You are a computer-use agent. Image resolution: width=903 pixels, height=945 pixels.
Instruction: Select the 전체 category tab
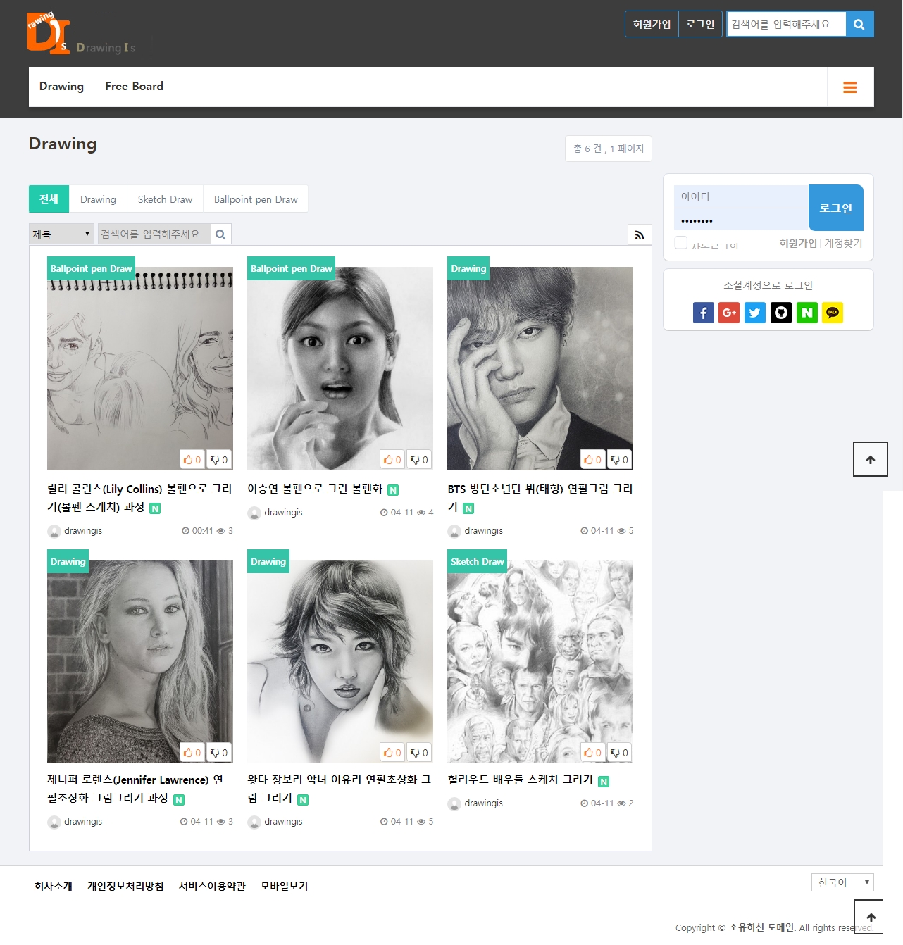point(49,199)
